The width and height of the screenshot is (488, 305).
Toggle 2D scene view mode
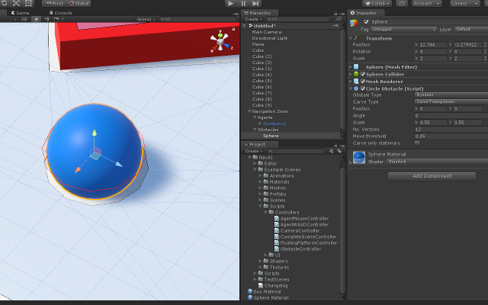[24, 19]
